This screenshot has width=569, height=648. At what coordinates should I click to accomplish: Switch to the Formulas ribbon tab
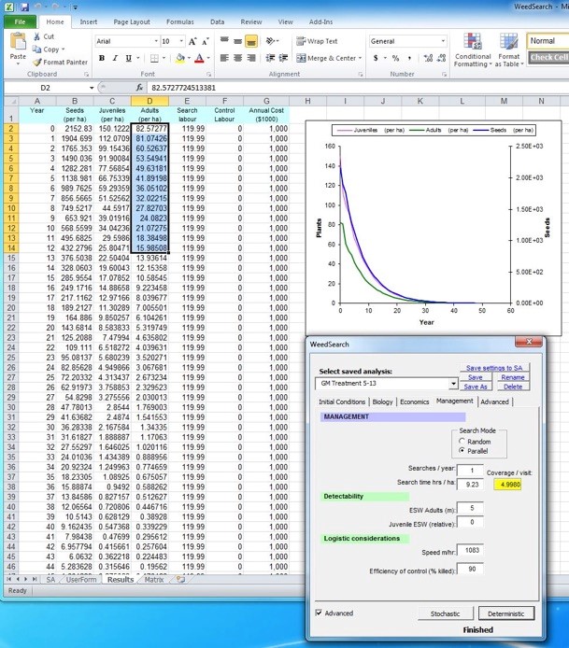[180, 21]
